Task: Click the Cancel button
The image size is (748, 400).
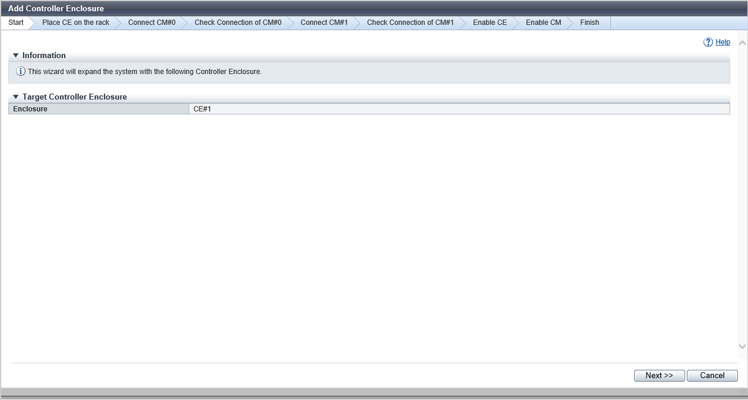Action: (712, 376)
